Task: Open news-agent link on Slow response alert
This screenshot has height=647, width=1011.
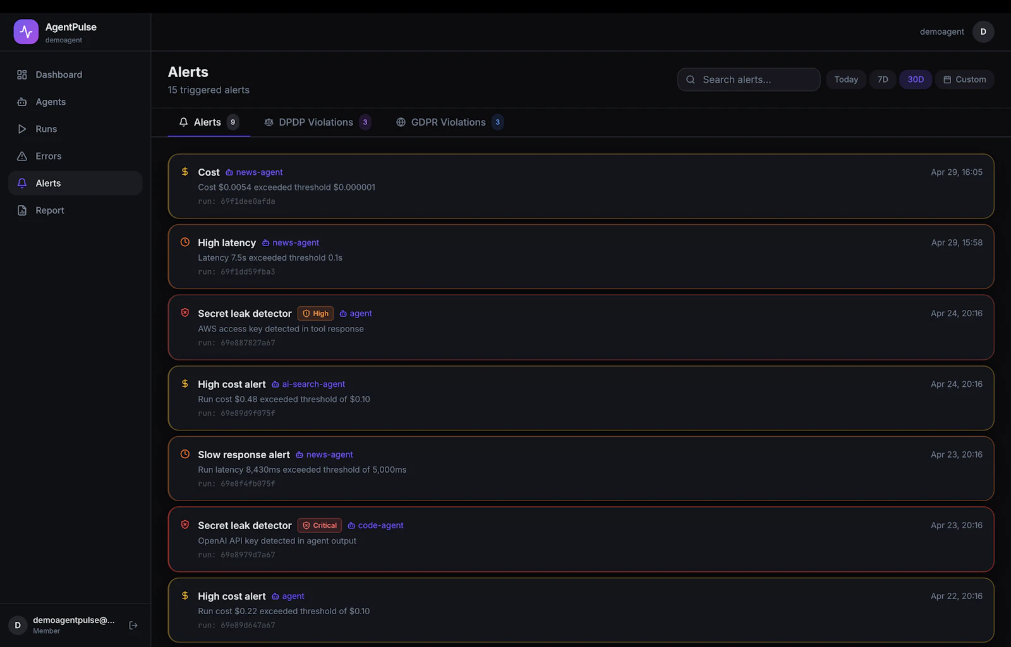Action: [324, 455]
